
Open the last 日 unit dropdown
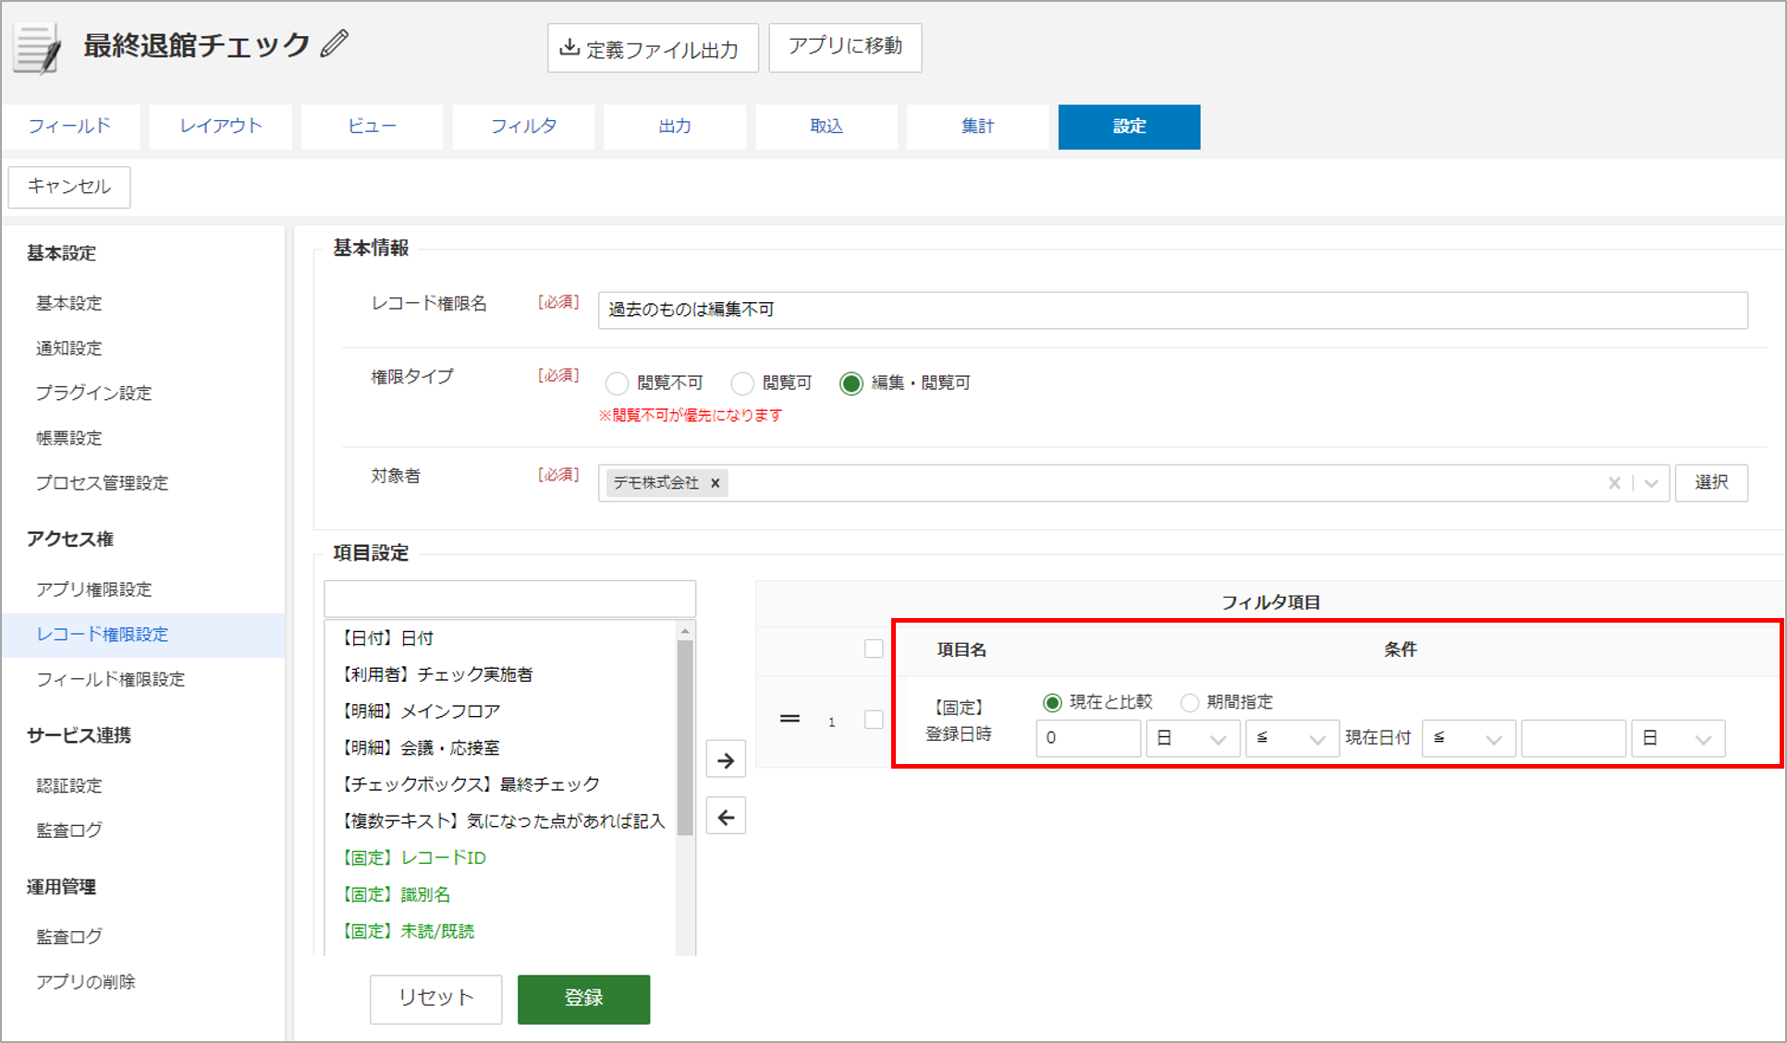(1678, 738)
